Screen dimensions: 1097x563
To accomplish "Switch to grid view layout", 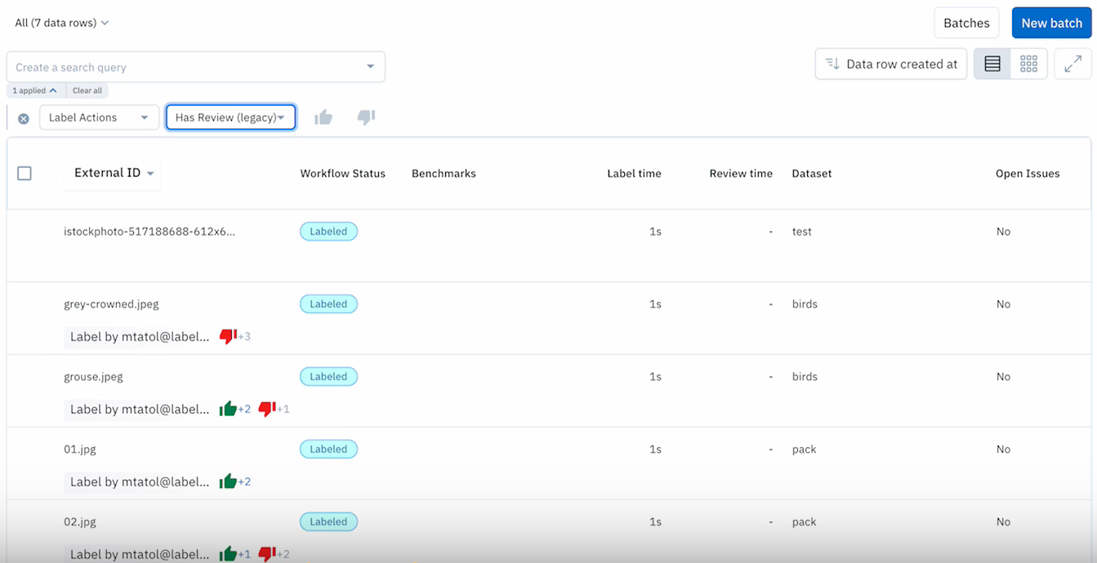I will pos(1029,64).
